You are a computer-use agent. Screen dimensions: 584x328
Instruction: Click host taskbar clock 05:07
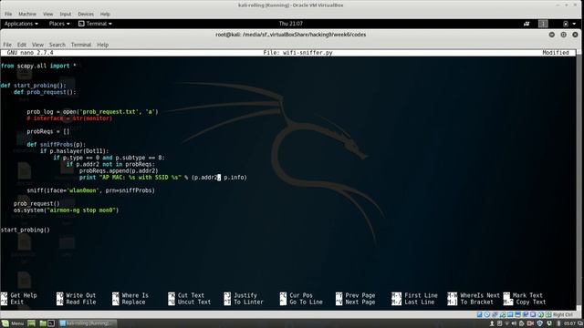[x=569, y=323]
